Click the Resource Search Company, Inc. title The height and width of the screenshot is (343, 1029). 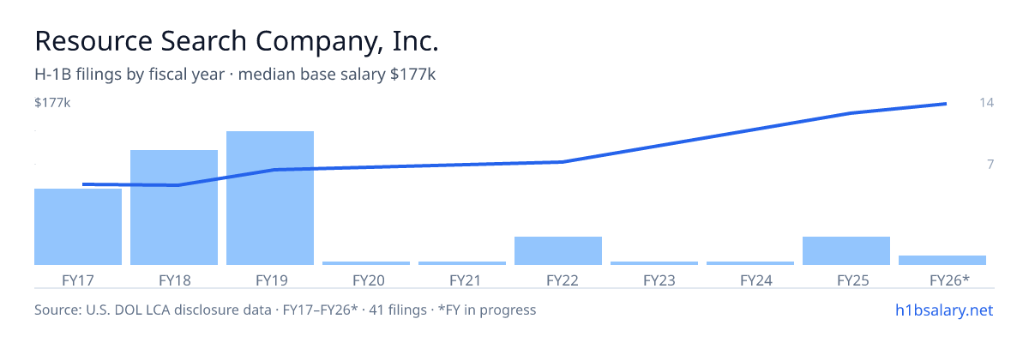pos(237,40)
